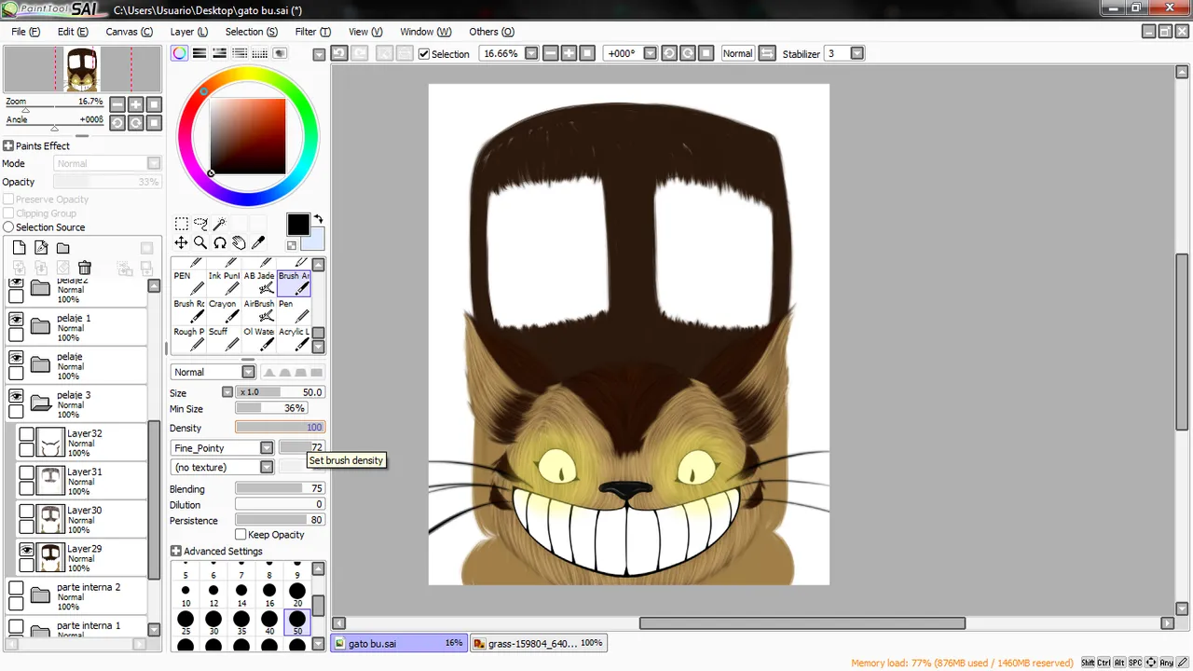Viewport: 1193px width, 671px height.
Task: Show the scratchpad panel
Action: pyautogui.click(x=280, y=53)
